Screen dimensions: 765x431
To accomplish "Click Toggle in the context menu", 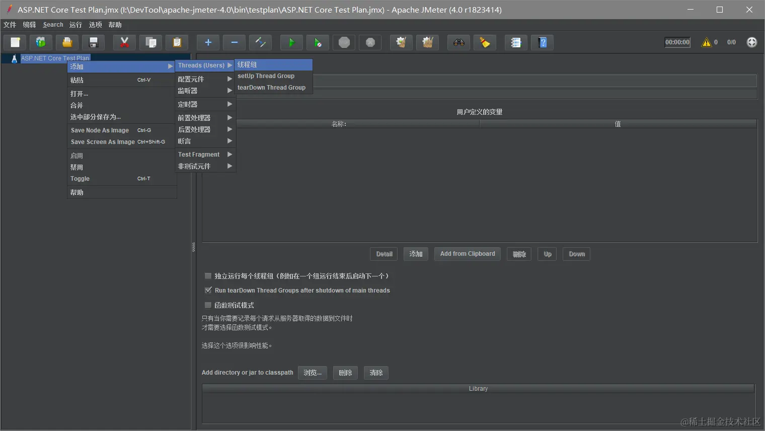I will click(121, 179).
